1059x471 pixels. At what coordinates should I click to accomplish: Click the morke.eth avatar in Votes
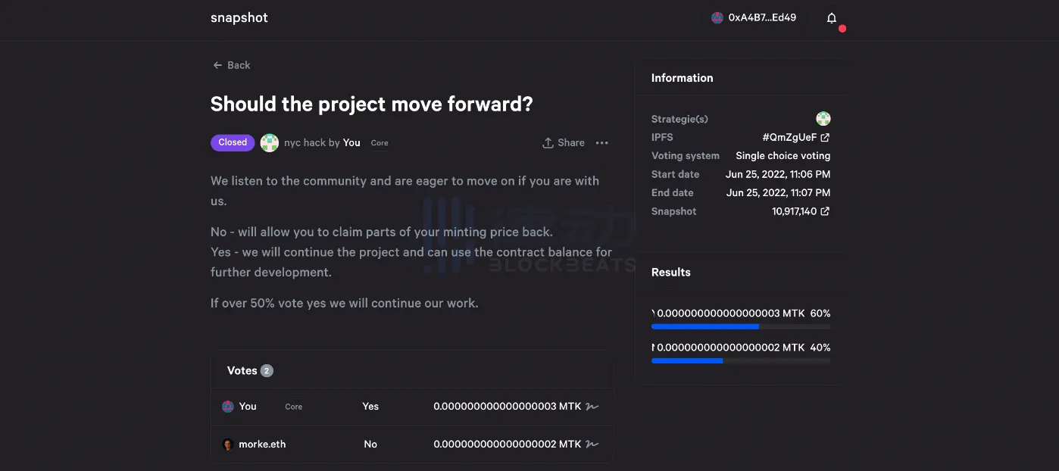pyautogui.click(x=228, y=444)
